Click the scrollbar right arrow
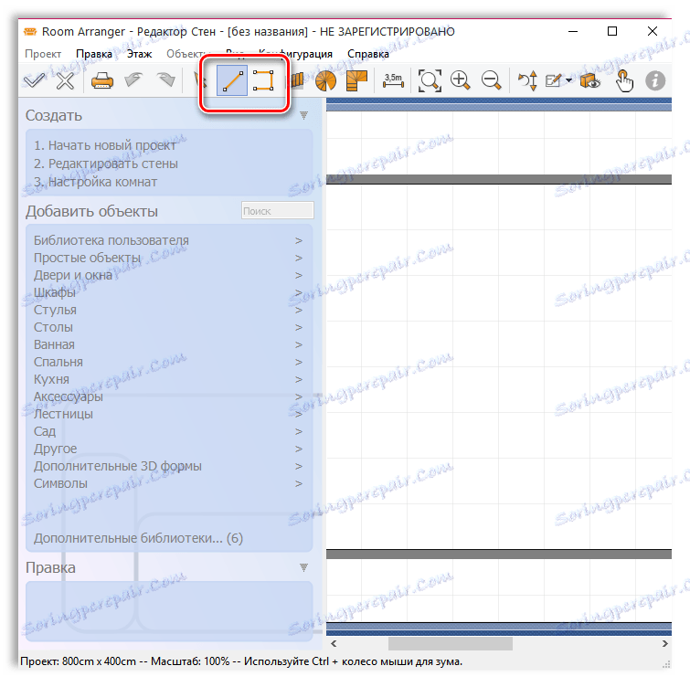 pos(665,643)
